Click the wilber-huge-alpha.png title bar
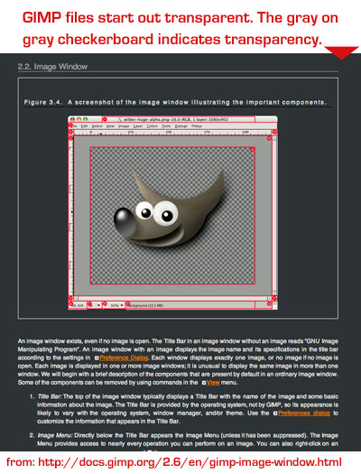The image size is (361, 474). (x=172, y=119)
